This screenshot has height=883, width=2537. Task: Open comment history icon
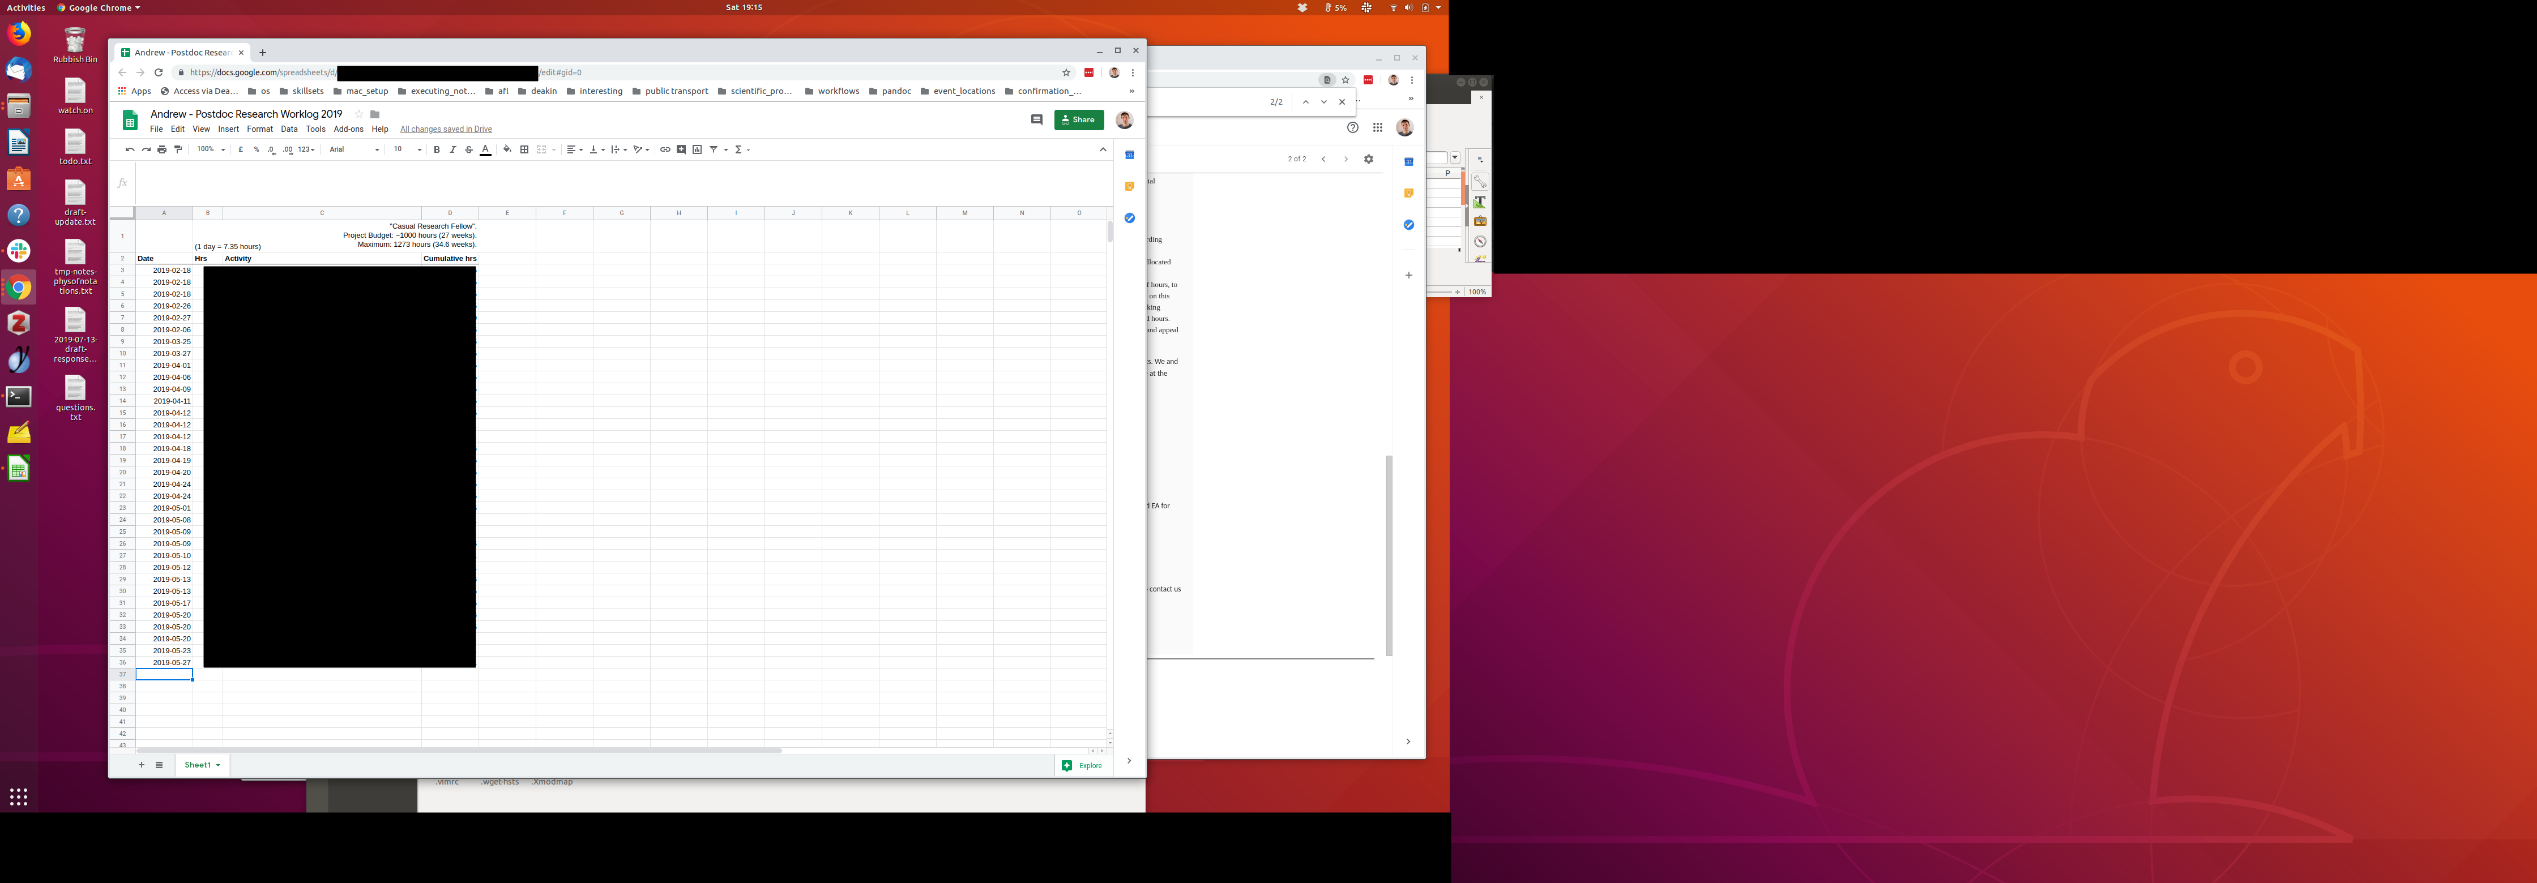point(1036,120)
